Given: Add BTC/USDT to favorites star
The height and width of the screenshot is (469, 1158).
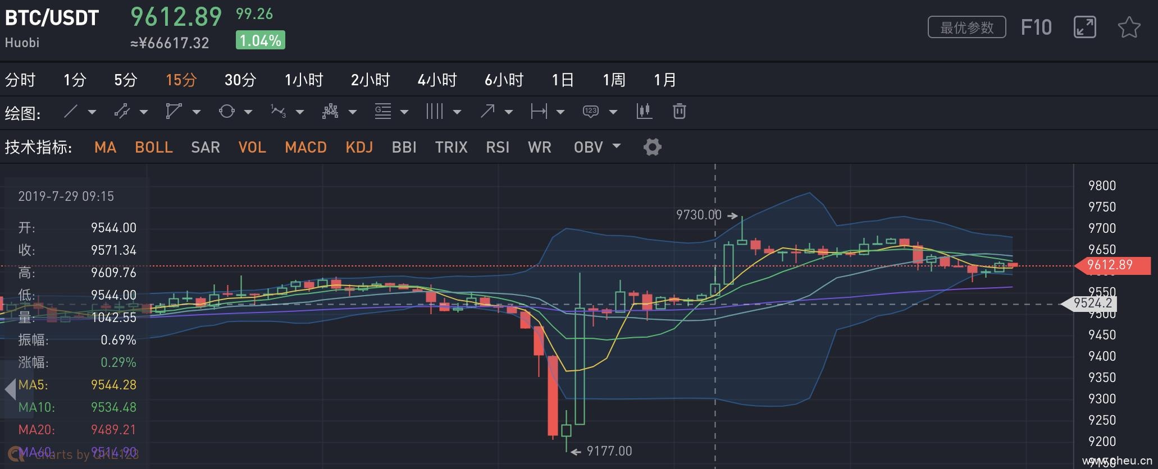Looking at the screenshot, I should pos(1129,27).
